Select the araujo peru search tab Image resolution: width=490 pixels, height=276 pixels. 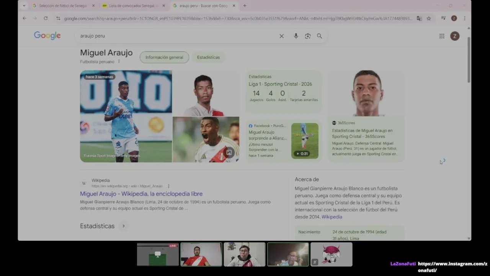(204, 6)
